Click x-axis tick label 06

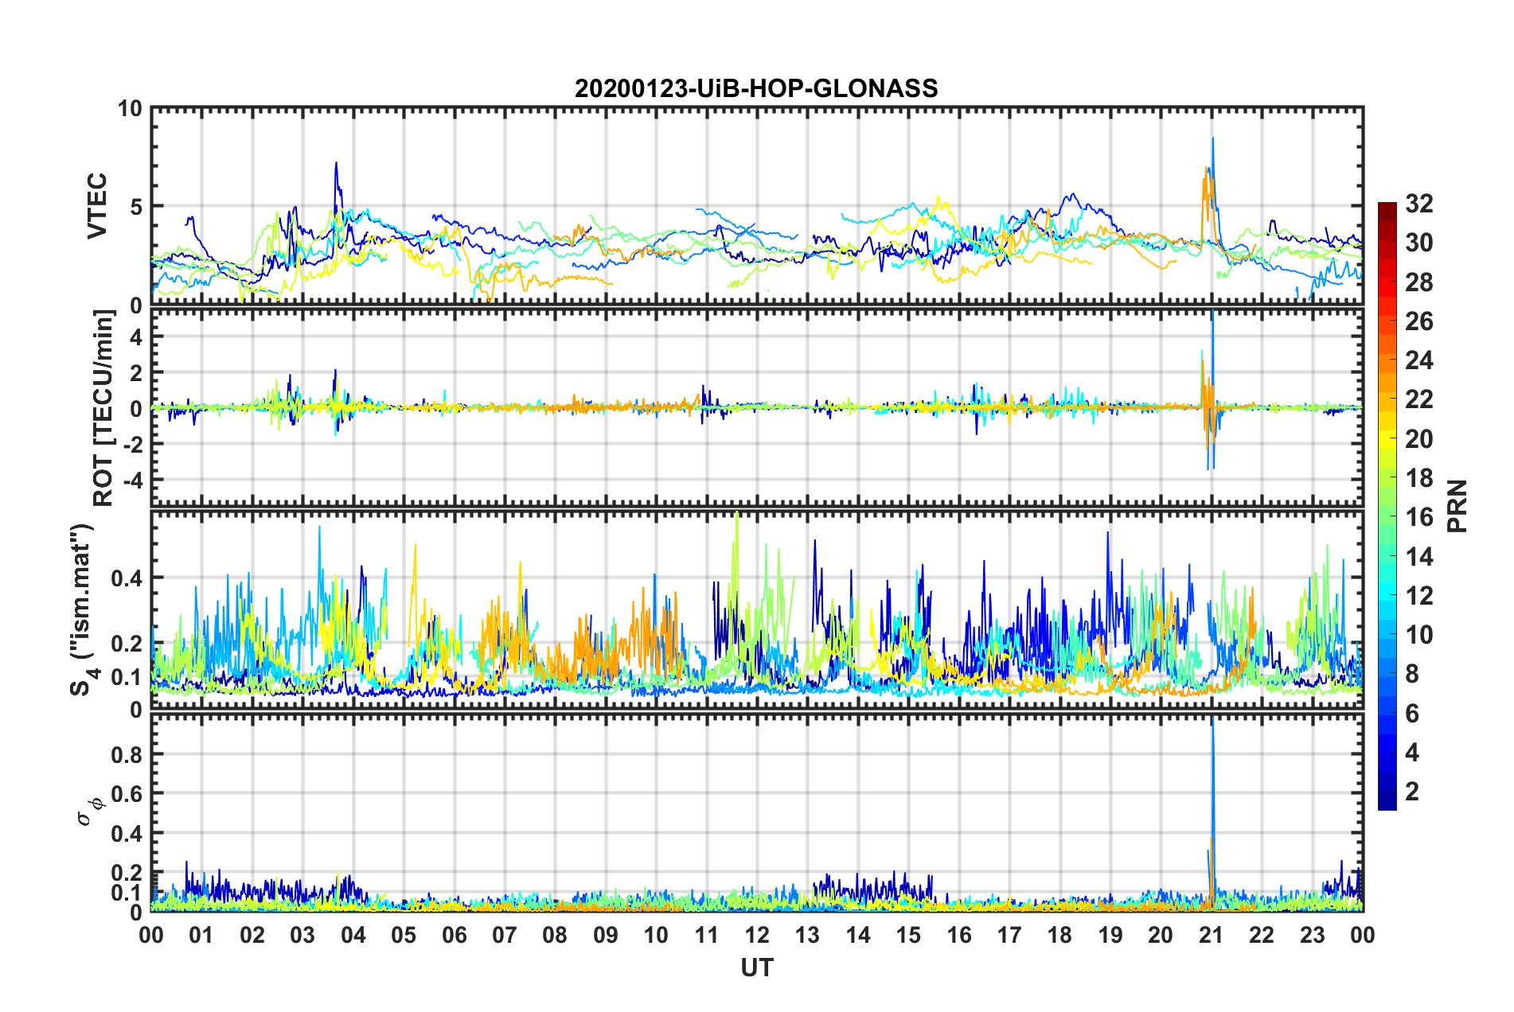(454, 935)
